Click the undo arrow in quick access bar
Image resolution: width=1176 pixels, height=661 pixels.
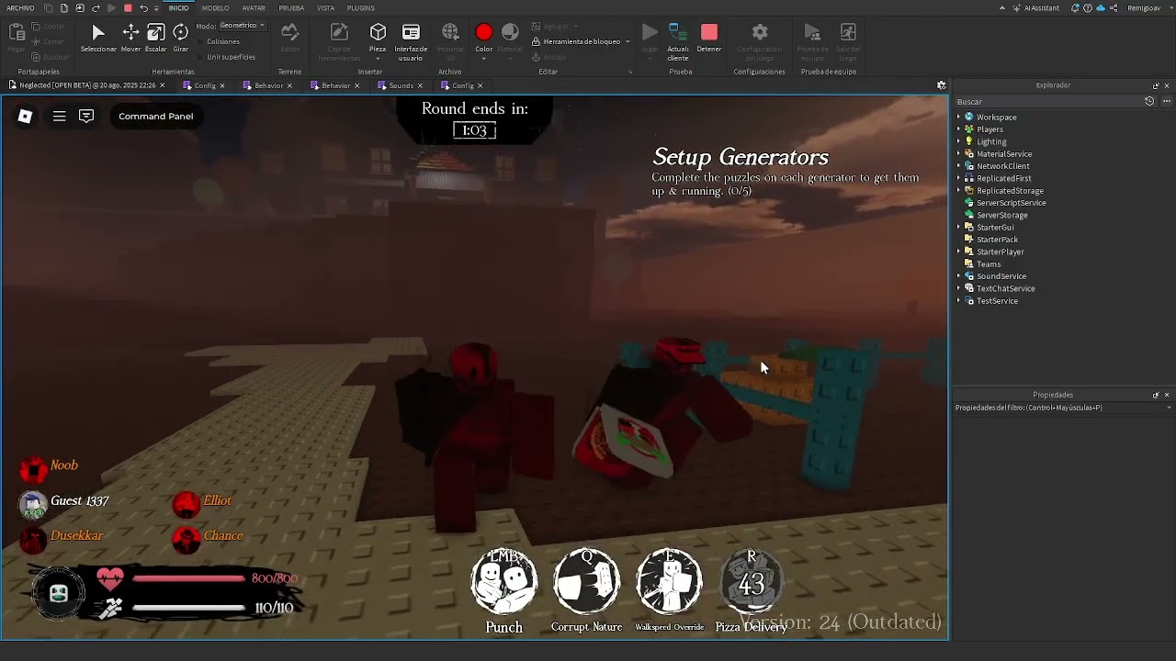click(143, 8)
